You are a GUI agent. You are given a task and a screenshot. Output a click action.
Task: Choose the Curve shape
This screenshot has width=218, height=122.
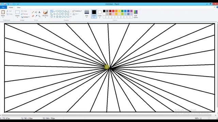click(54, 11)
